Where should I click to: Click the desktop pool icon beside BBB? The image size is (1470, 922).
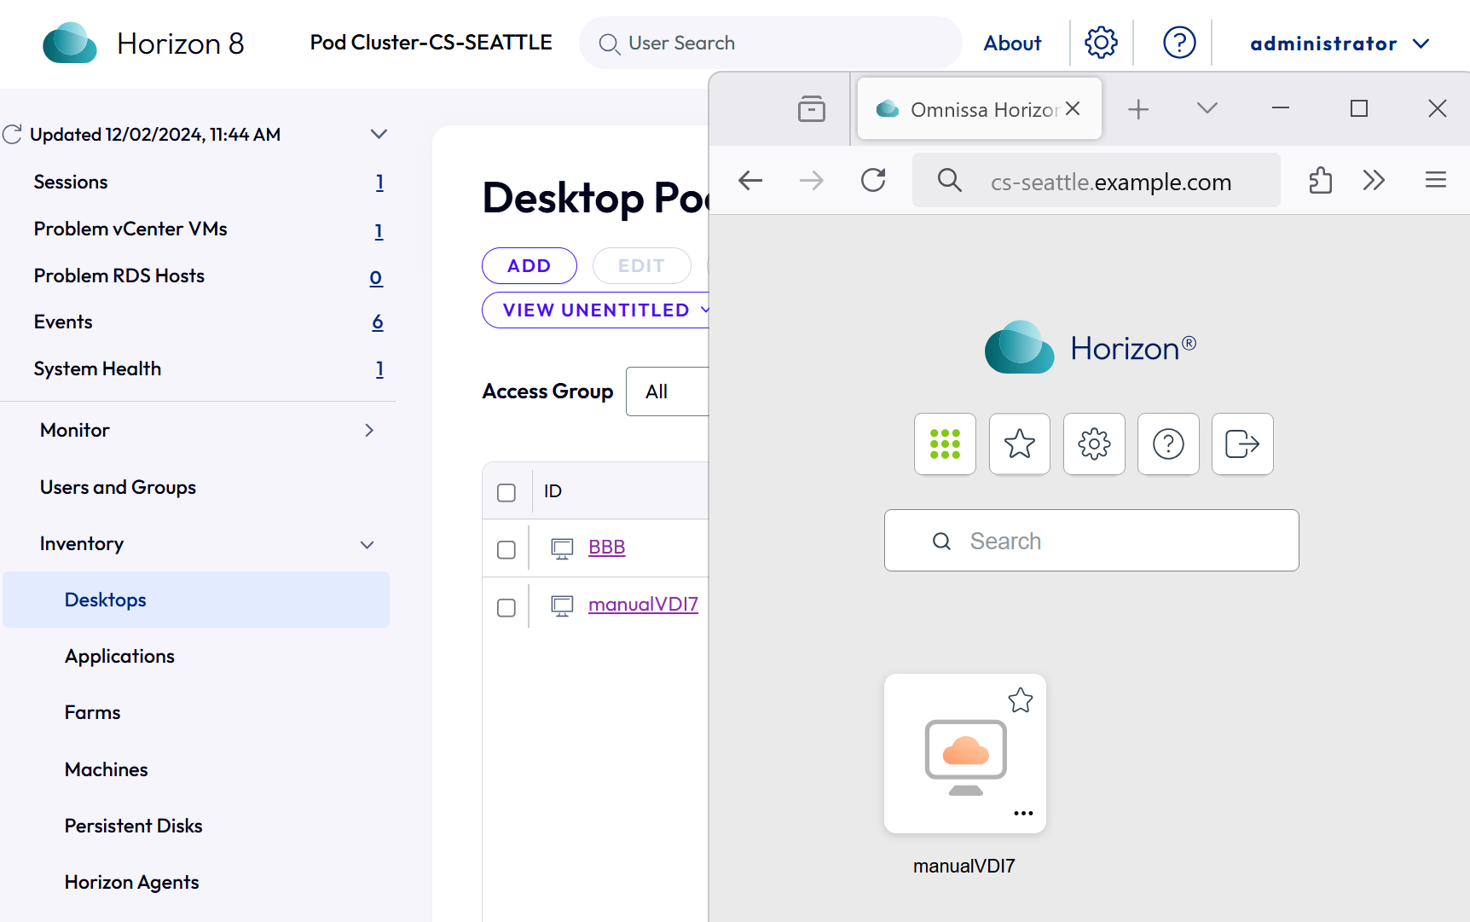[562, 548]
